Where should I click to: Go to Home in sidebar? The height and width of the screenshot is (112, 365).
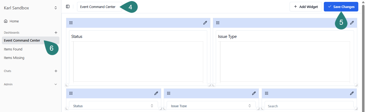pyautogui.click(x=14, y=21)
